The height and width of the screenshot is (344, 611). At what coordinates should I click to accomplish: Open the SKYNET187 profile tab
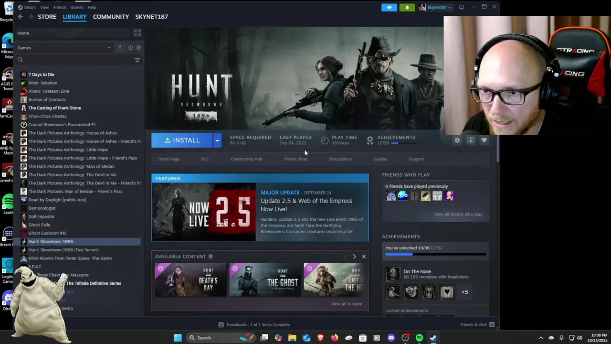point(151,17)
